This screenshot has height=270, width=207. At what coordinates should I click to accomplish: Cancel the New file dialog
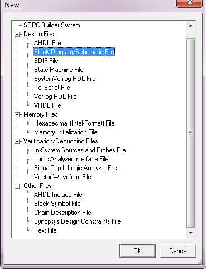pyautogui.click(x=178, y=251)
